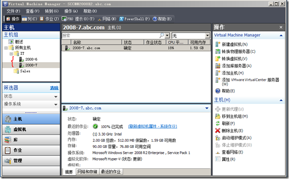Collapse the 2008-7.abc.com details pane arrow
This screenshot has width=289, height=179.
tap(207, 109)
